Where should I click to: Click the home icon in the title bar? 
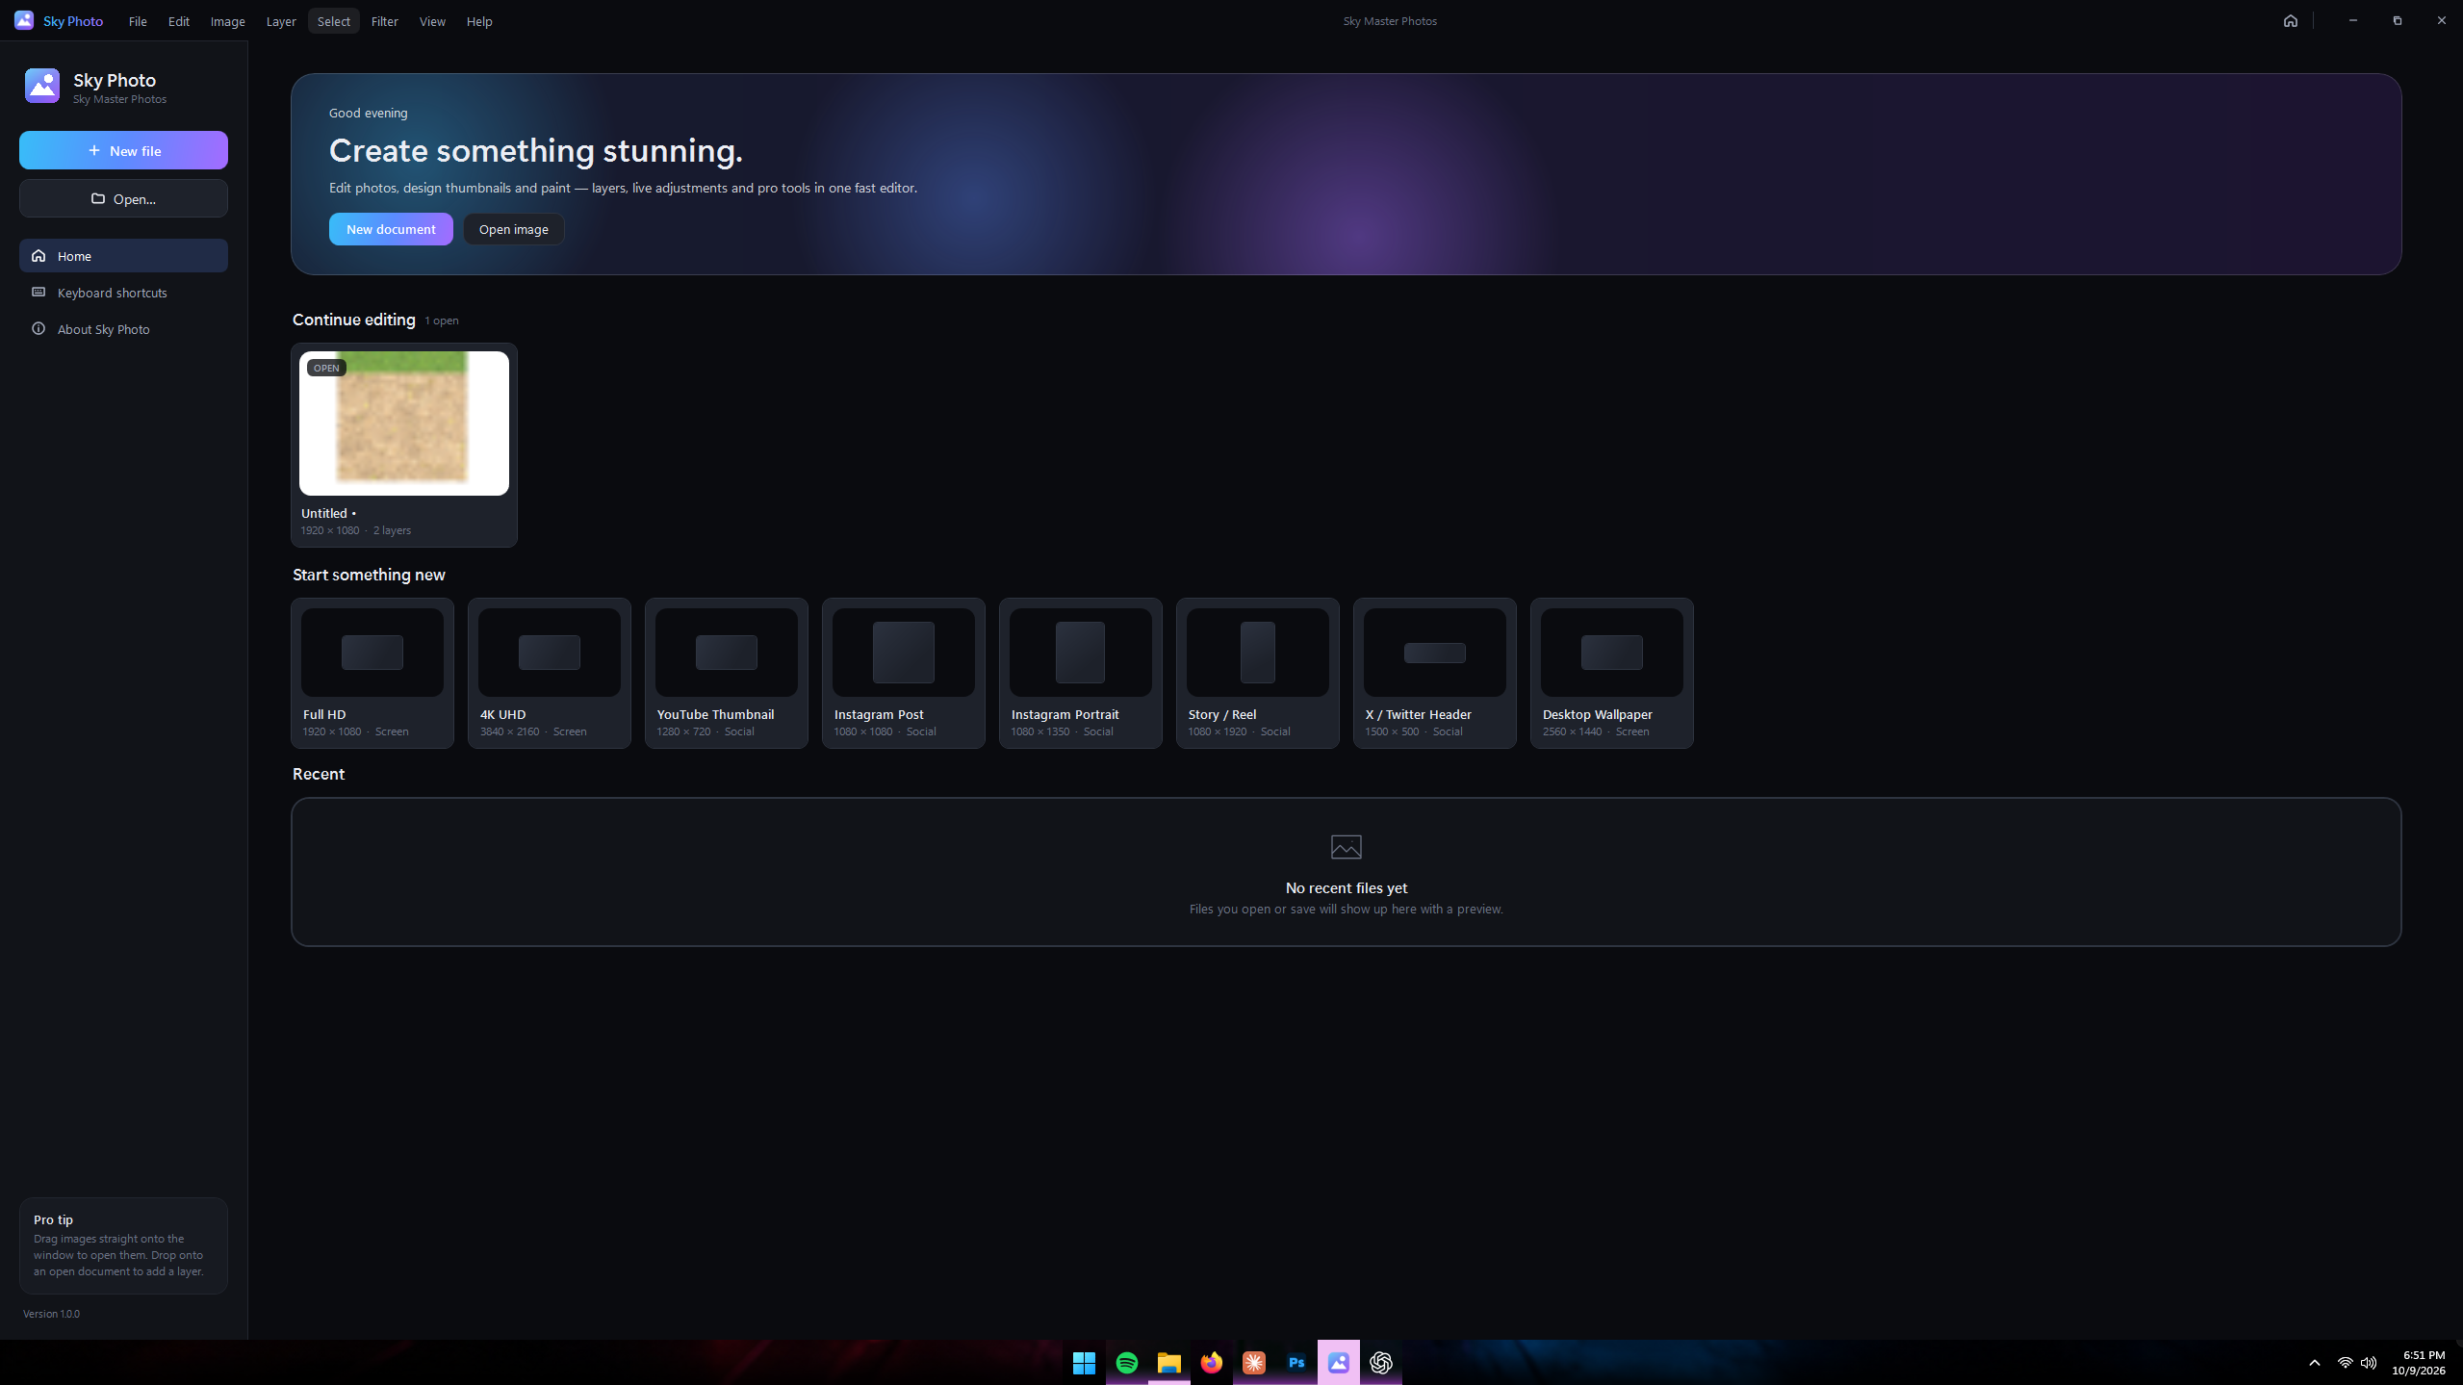coord(2290,20)
